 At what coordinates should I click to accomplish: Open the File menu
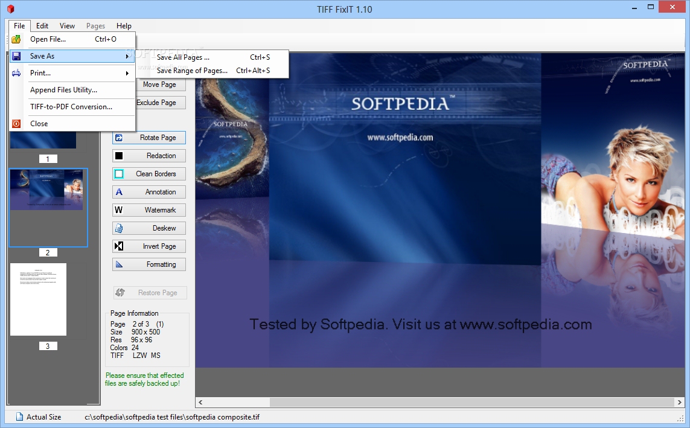[19, 26]
